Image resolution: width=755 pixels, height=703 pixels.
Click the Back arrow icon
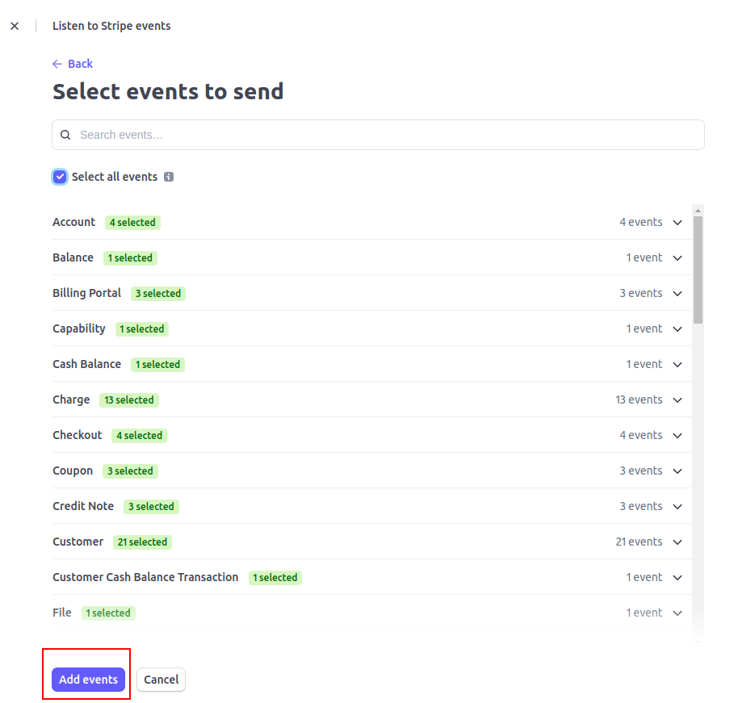click(57, 64)
